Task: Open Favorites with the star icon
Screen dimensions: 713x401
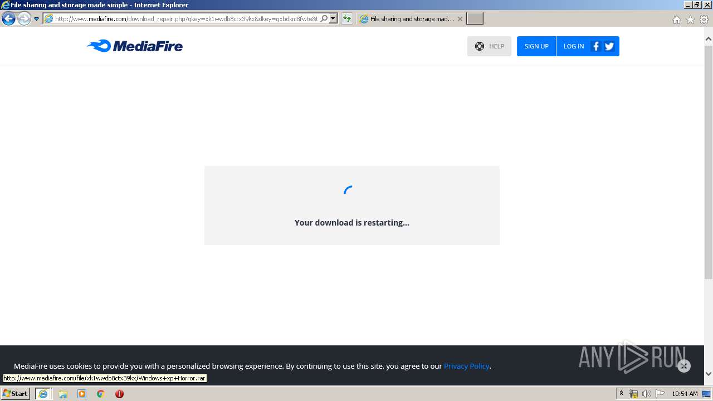Action: click(x=690, y=19)
